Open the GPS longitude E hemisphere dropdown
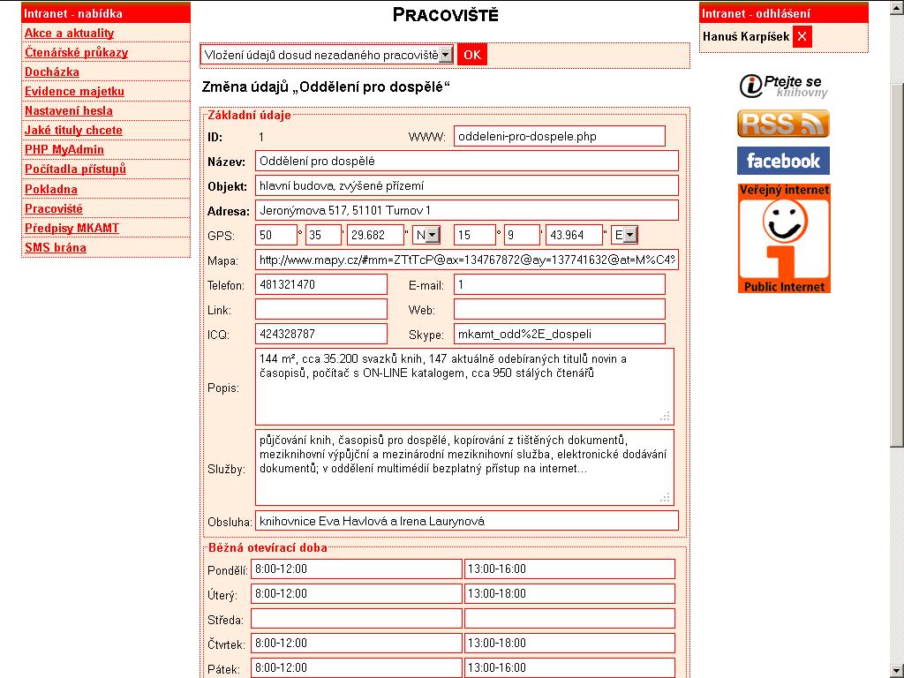Image resolution: width=904 pixels, height=678 pixels. pyautogui.click(x=624, y=235)
